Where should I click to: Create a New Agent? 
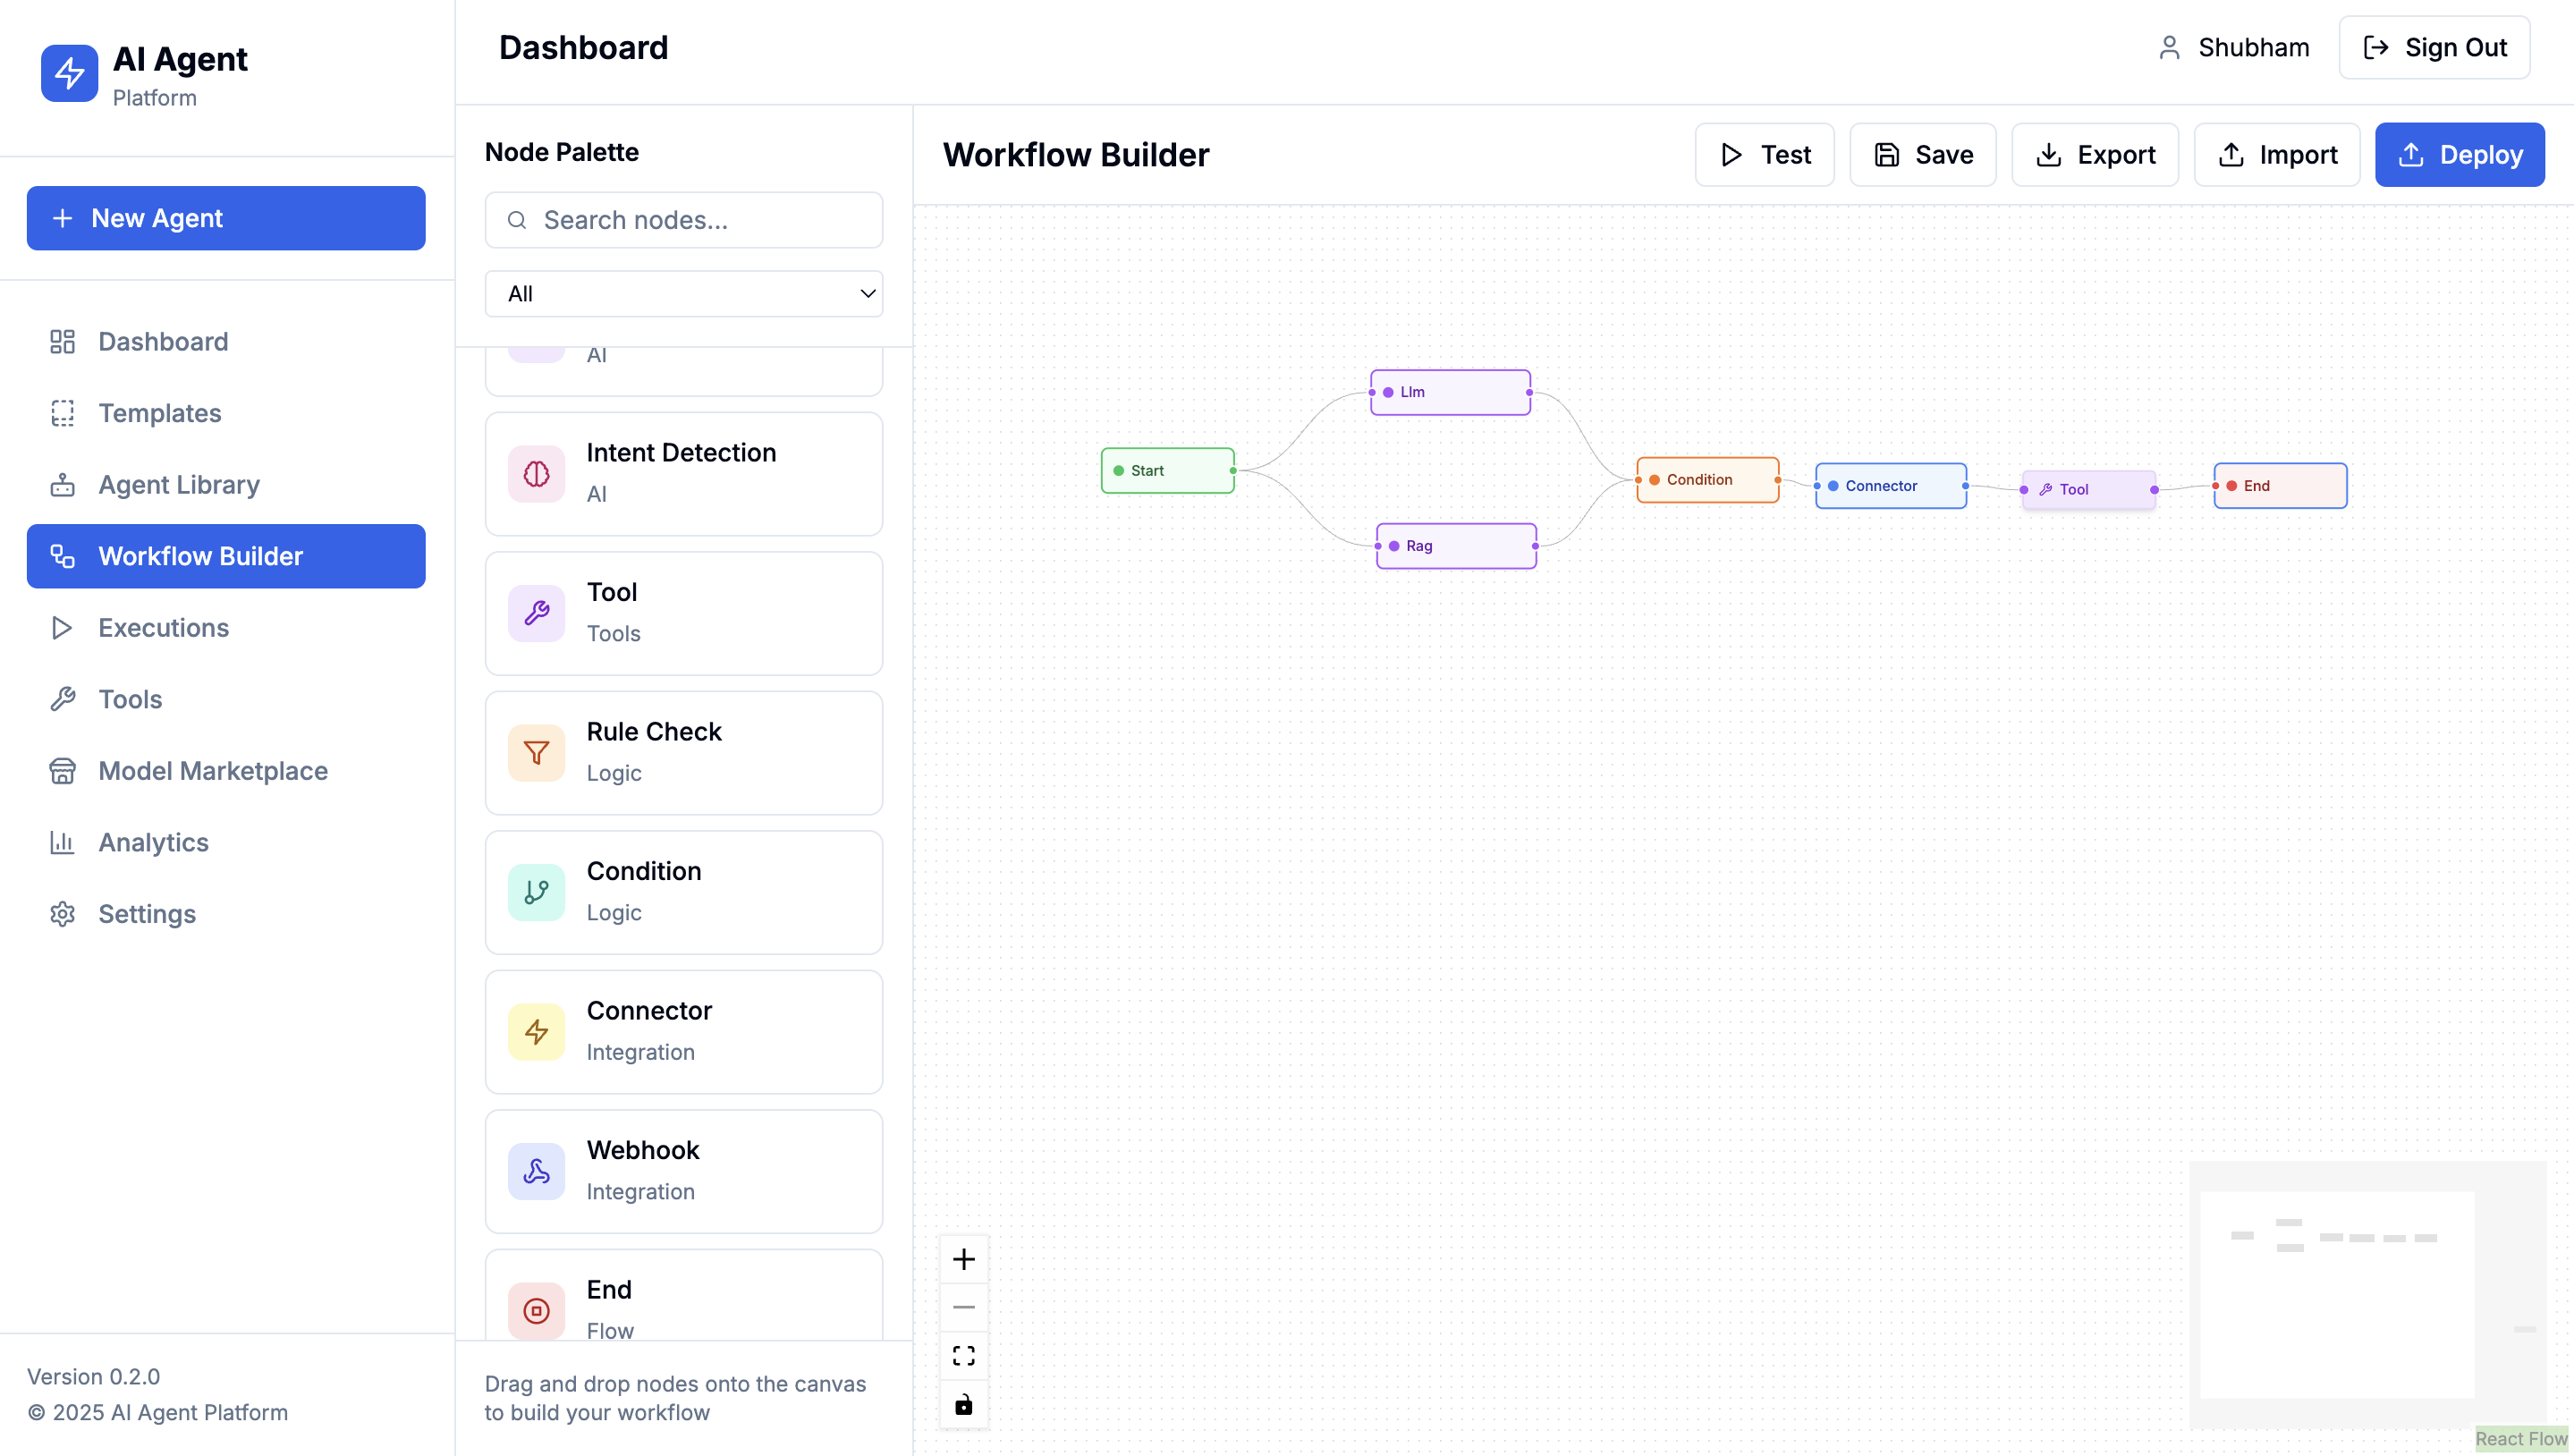(x=226, y=218)
